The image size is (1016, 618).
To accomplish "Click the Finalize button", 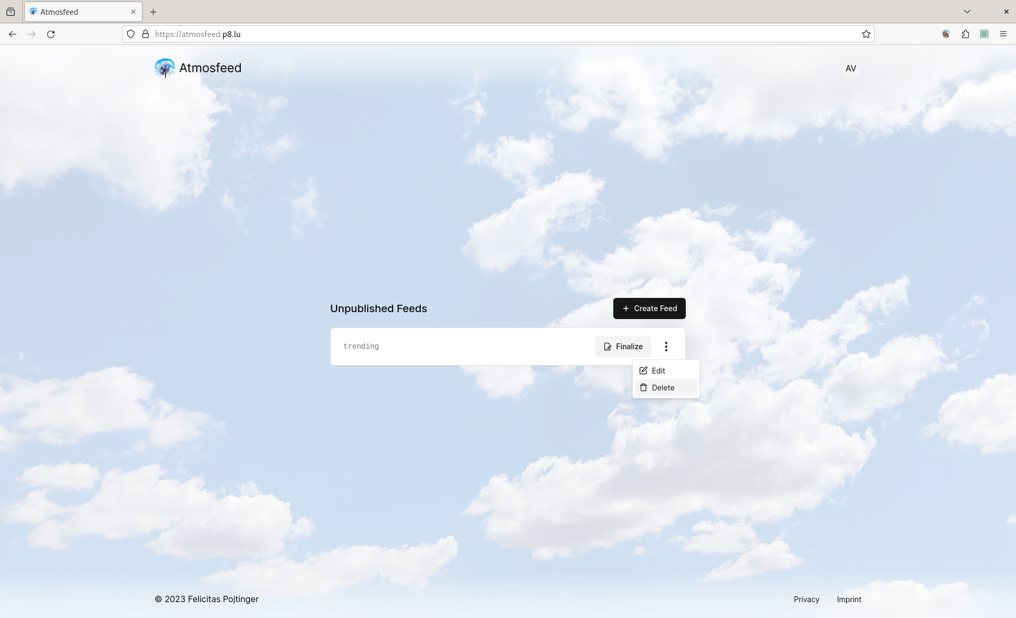I will [623, 347].
